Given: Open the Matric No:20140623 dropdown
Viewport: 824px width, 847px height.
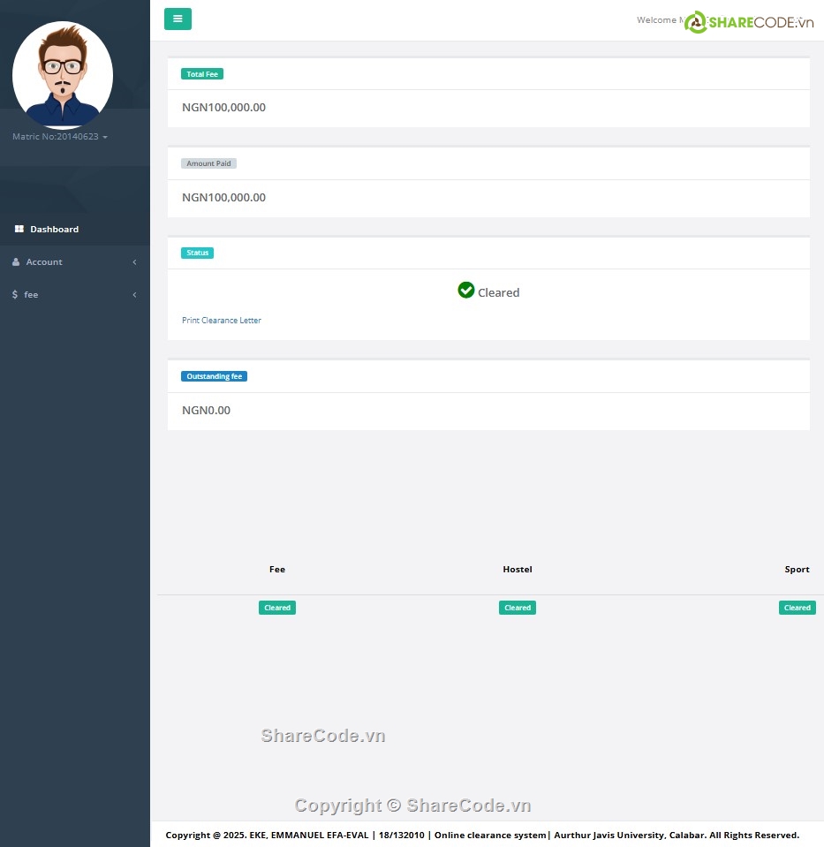Looking at the screenshot, I should click(x=60, y=137).
